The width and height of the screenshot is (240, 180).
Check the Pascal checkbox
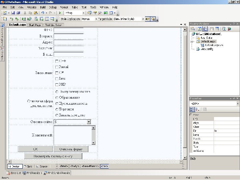coord(57,67)
